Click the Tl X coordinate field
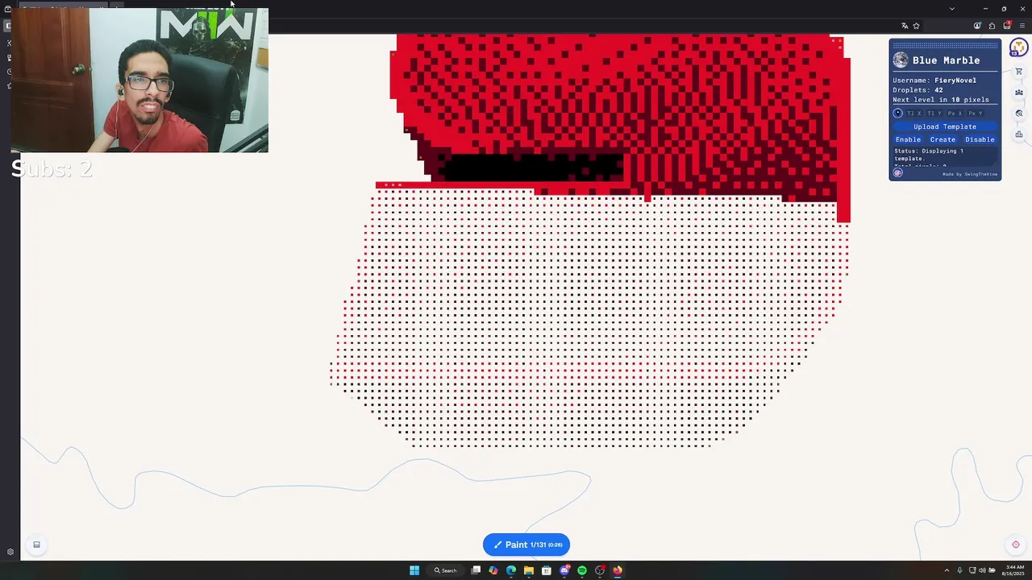 click(x=914, y=114)
